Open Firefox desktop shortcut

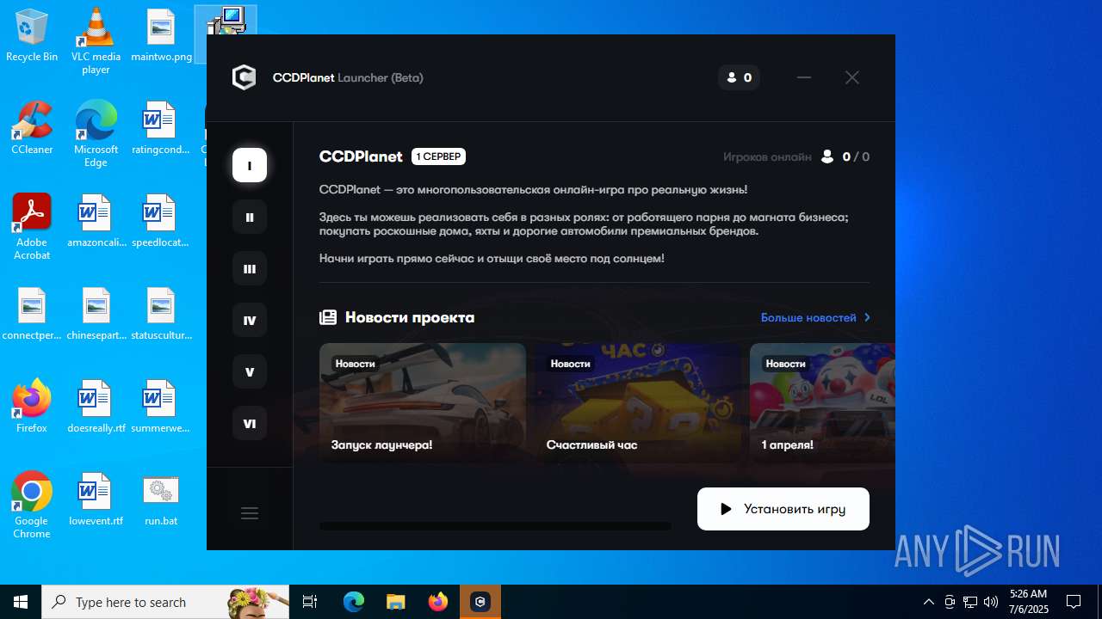[32, 407]
